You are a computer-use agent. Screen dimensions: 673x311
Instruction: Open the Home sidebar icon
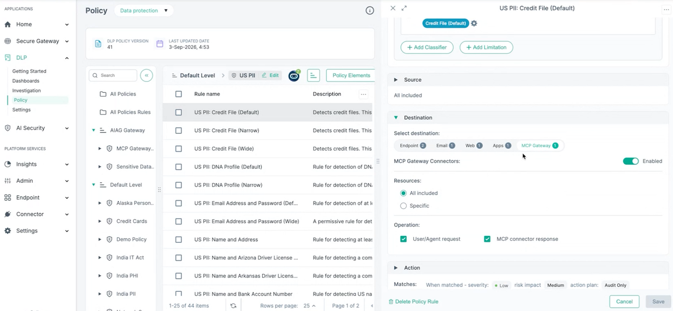pyautogui.click(x=8, y=24)
